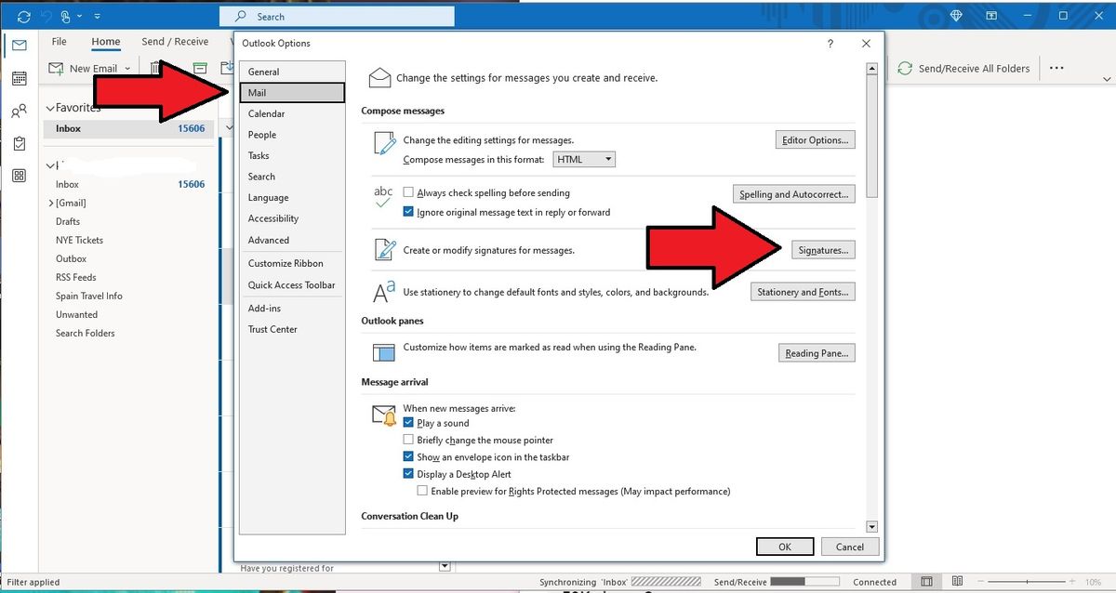
Task: Check Briefly change the mouse pointer
Action: pyautogui.click(x=408, y=441)
